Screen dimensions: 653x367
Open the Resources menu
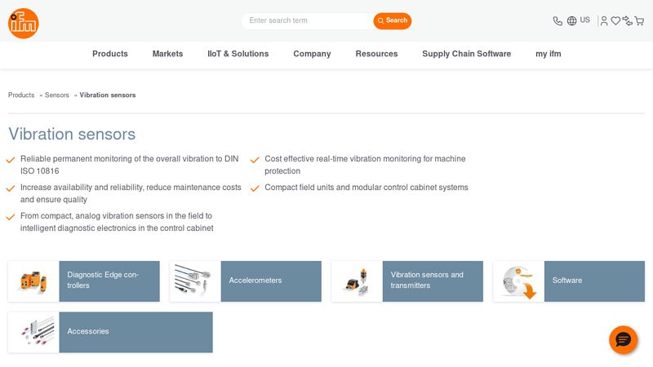click(376, 54)
